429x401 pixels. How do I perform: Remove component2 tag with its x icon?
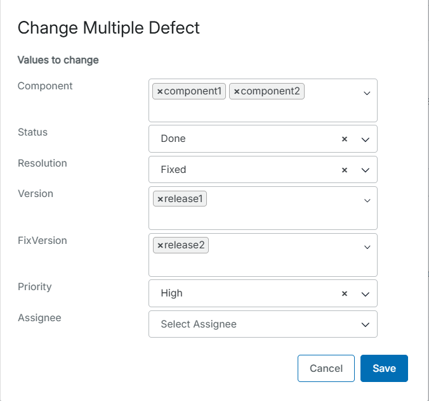(x=237, y=92)
